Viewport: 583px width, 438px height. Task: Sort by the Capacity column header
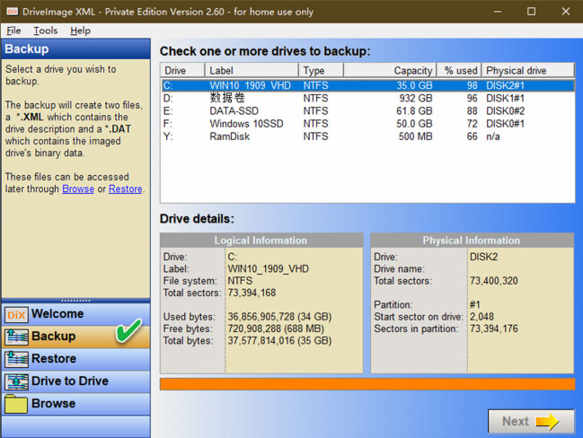click(x=389, y=70)
